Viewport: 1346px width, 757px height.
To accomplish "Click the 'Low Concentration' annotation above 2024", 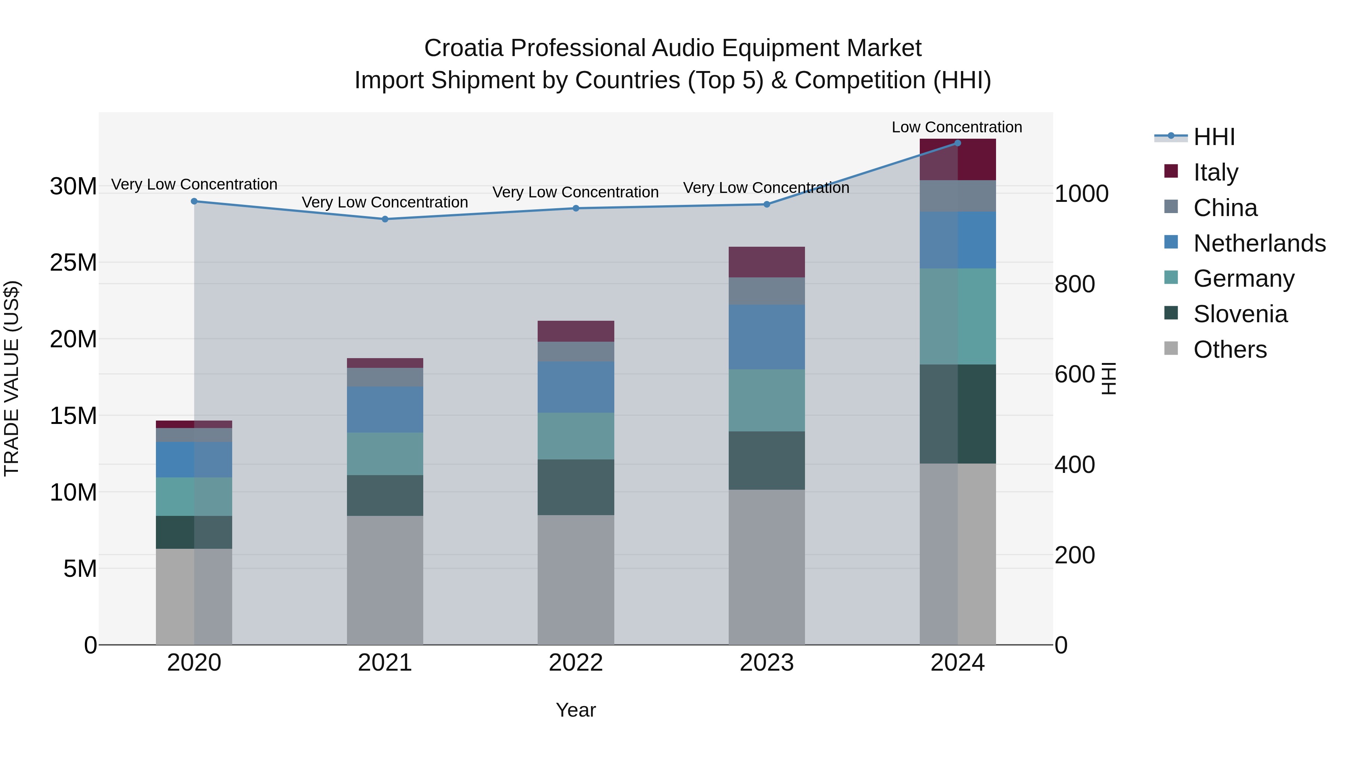I will point(957,127).
